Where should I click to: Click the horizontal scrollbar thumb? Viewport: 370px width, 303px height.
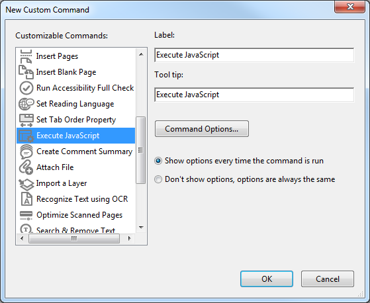click(x=74, y=238)
